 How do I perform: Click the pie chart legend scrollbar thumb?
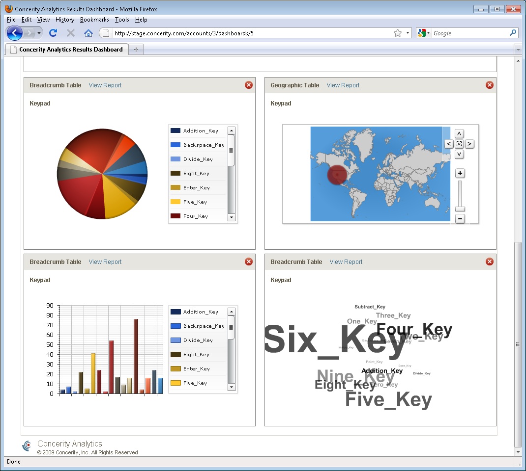(231, 150)
